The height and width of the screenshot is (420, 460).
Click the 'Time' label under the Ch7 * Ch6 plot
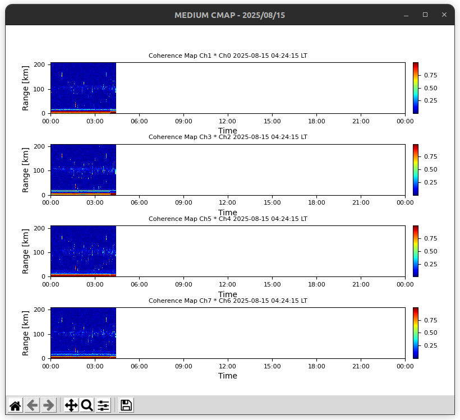pos(228,376)
